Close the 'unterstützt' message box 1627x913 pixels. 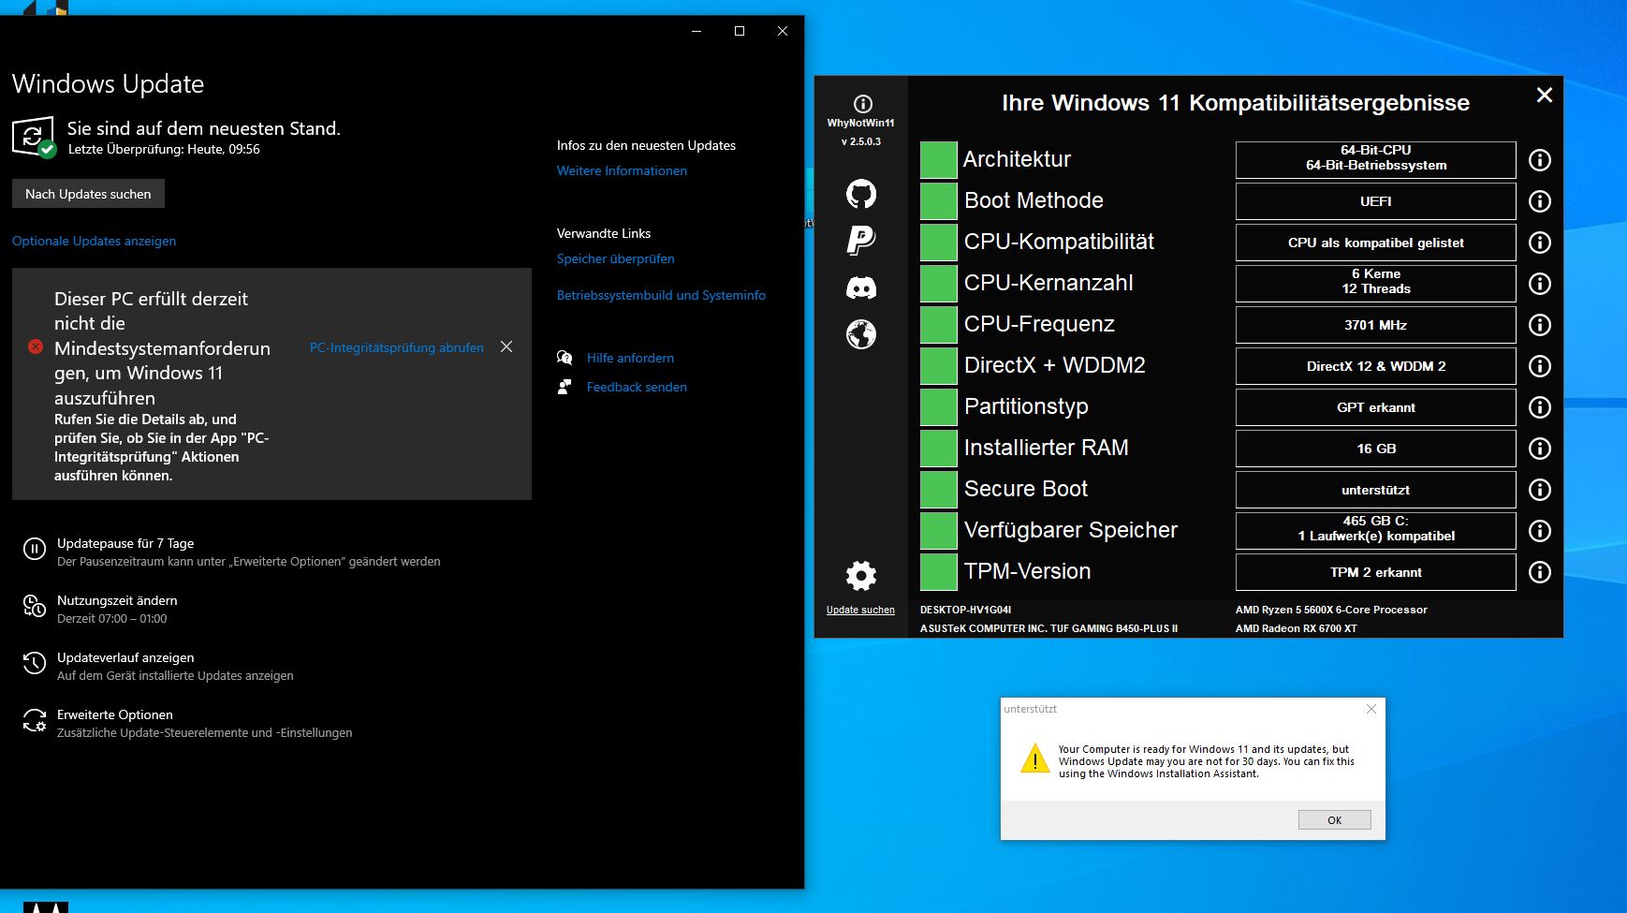[1371, 709]
